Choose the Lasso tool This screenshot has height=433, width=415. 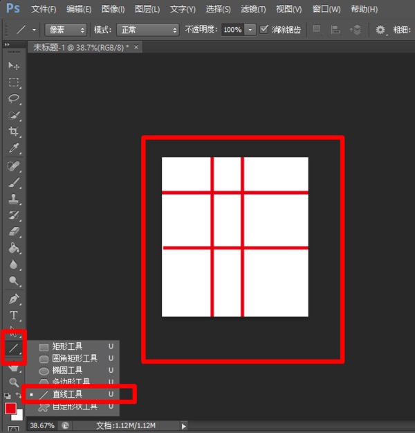click(13, 98)
